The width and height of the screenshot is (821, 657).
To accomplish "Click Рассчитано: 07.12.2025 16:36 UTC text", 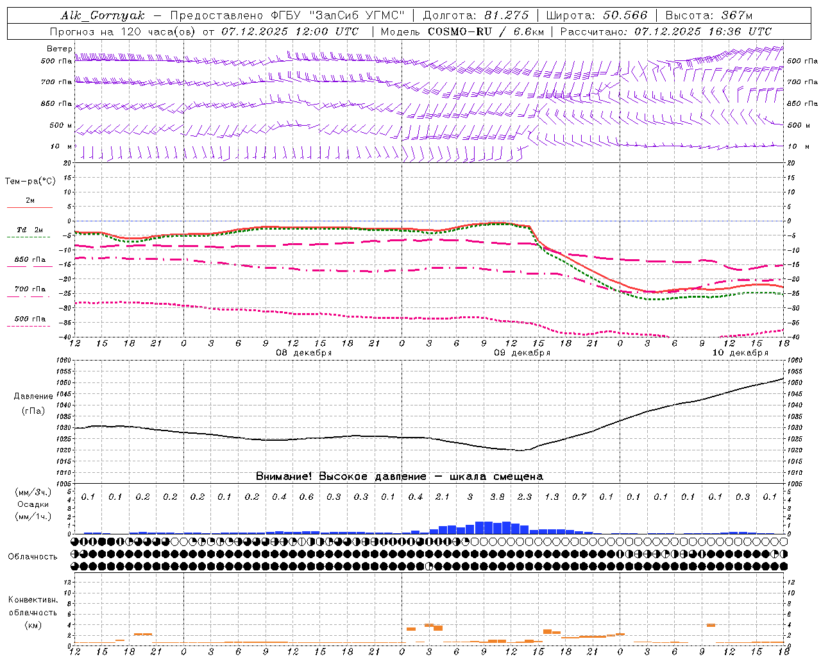I will 666,31.
